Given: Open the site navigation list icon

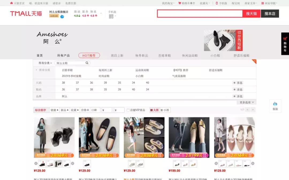Looking at the screenshot, I should [263, 3].
